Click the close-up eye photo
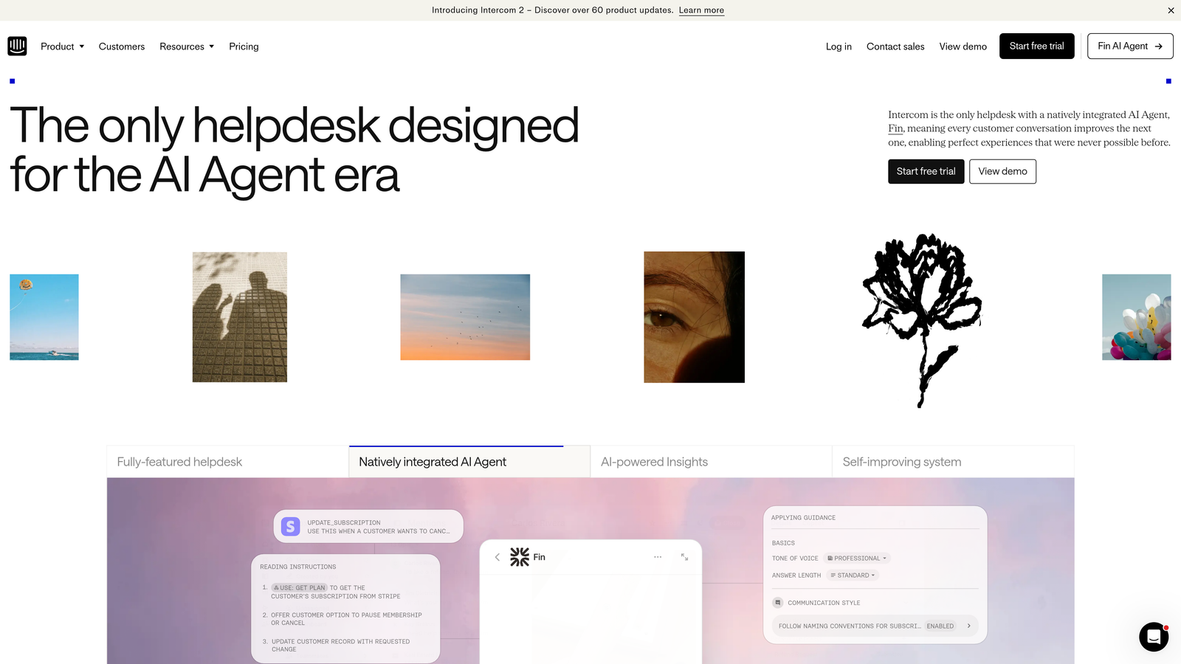 694,317
